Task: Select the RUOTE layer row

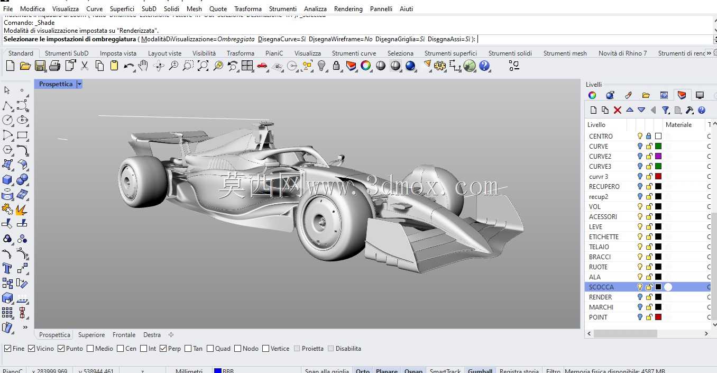Action: pyautogui.click(x=648, y=267)
